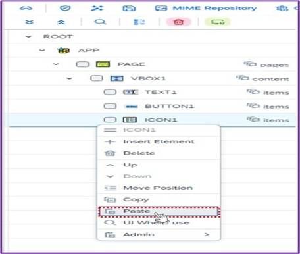Click the items label in BUTTON1 row
Image resolution: width=300 pixels, height=254 pixels.
276,107
